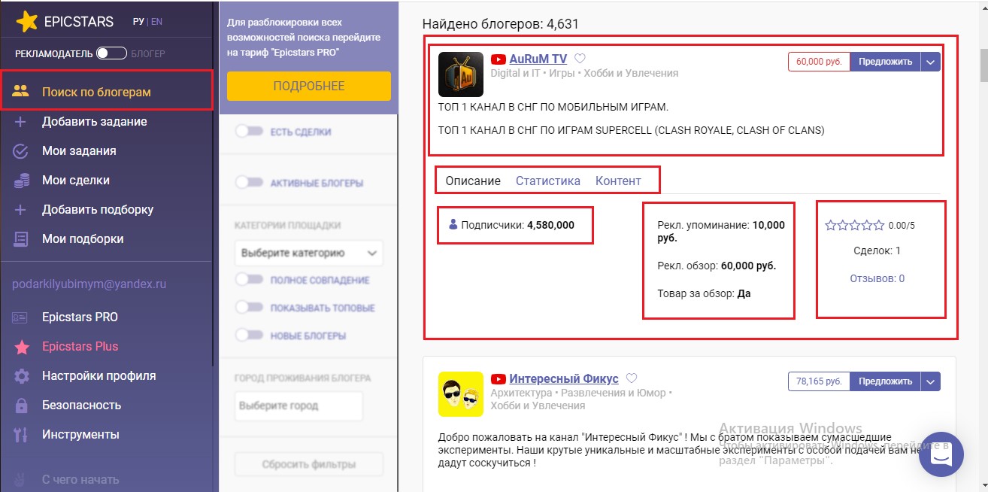
Task: Click Предложить for Интересный Фикус
Action: (886, 381)
